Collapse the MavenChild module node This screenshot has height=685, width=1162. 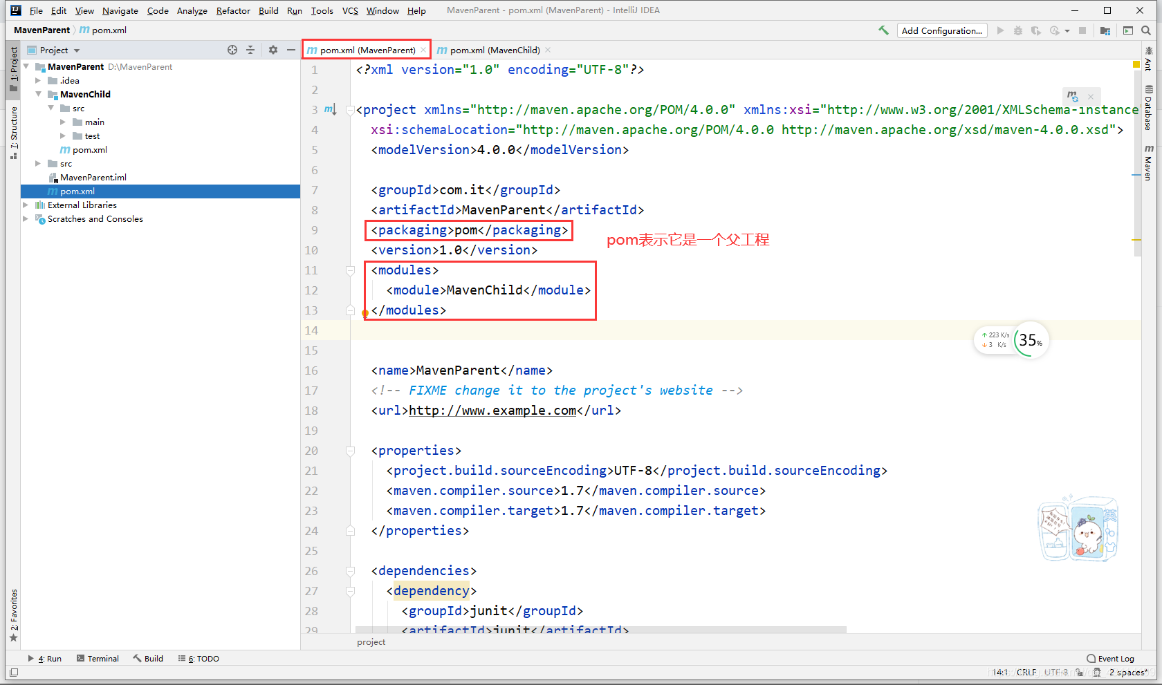(x=38, y=95)
